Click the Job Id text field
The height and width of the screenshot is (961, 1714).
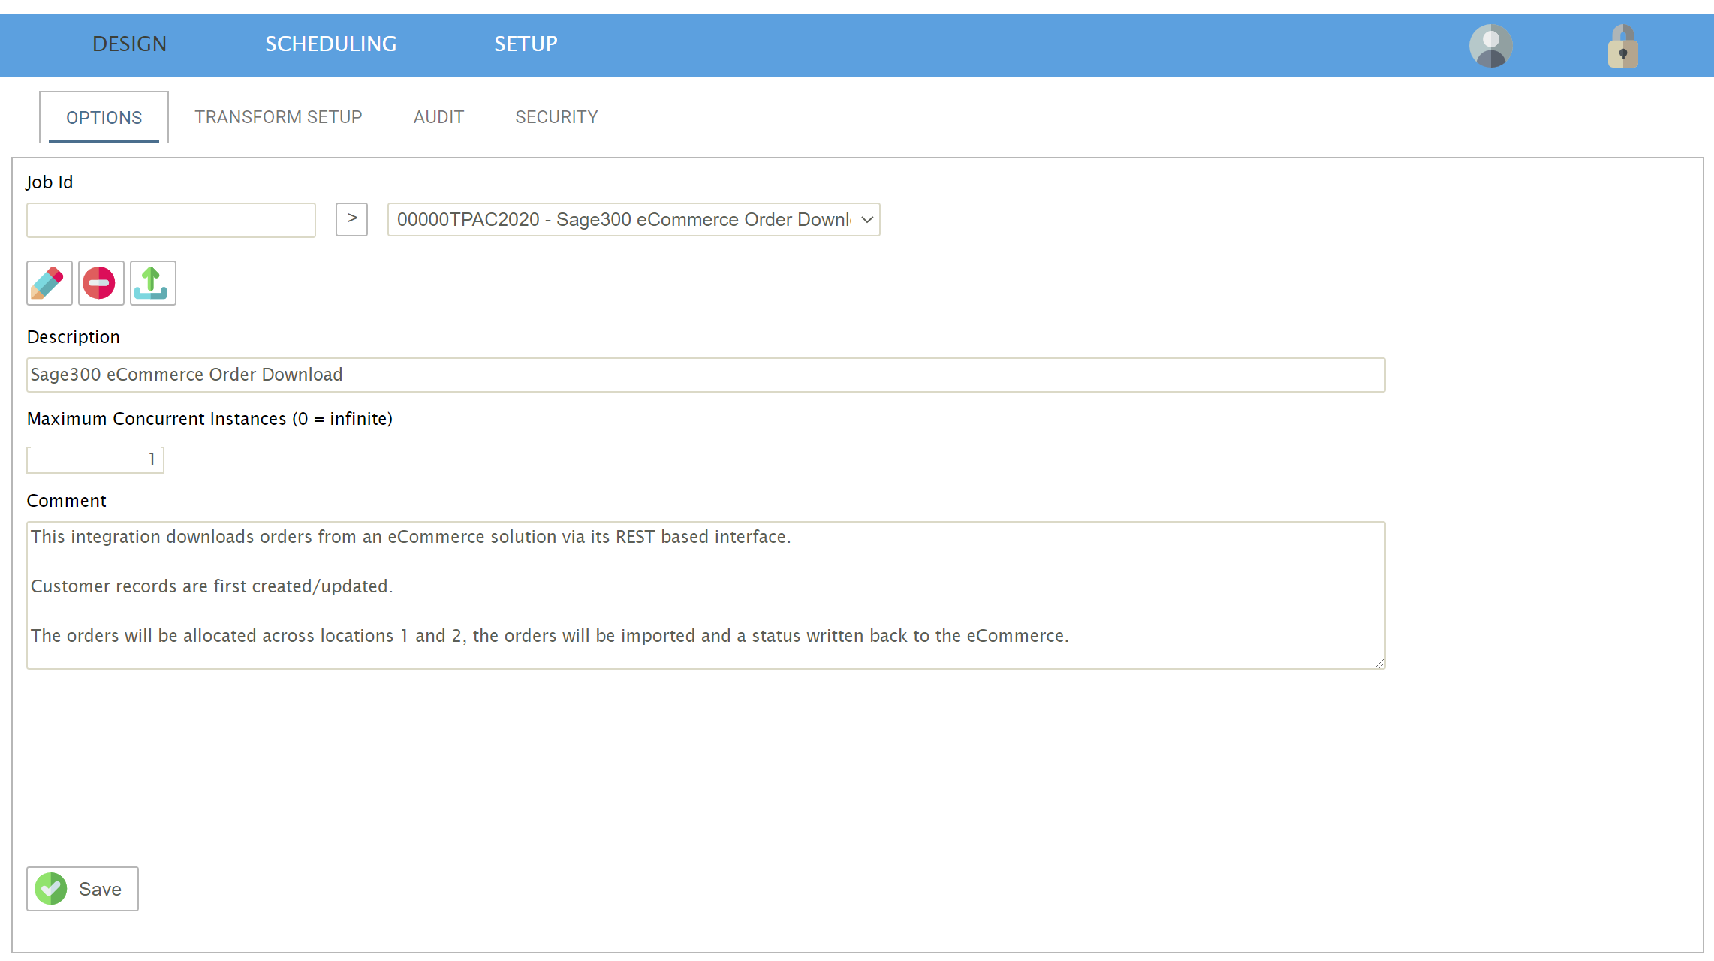(170, 220)
